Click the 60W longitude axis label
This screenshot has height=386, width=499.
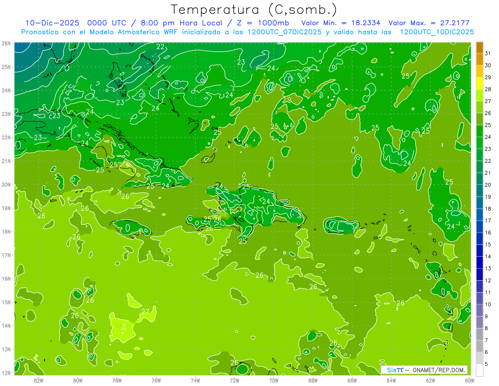coord(469,380)
